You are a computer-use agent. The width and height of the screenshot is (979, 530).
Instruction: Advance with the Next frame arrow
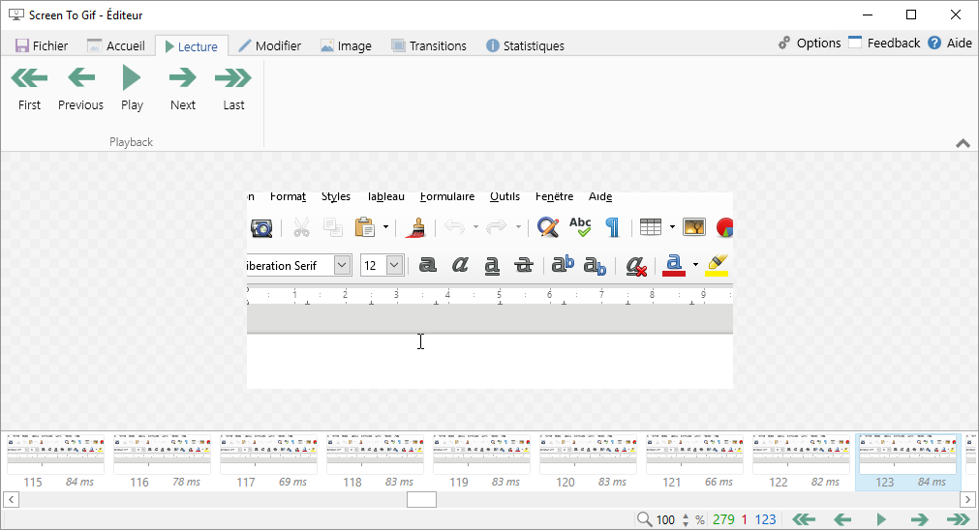(182, 88)
